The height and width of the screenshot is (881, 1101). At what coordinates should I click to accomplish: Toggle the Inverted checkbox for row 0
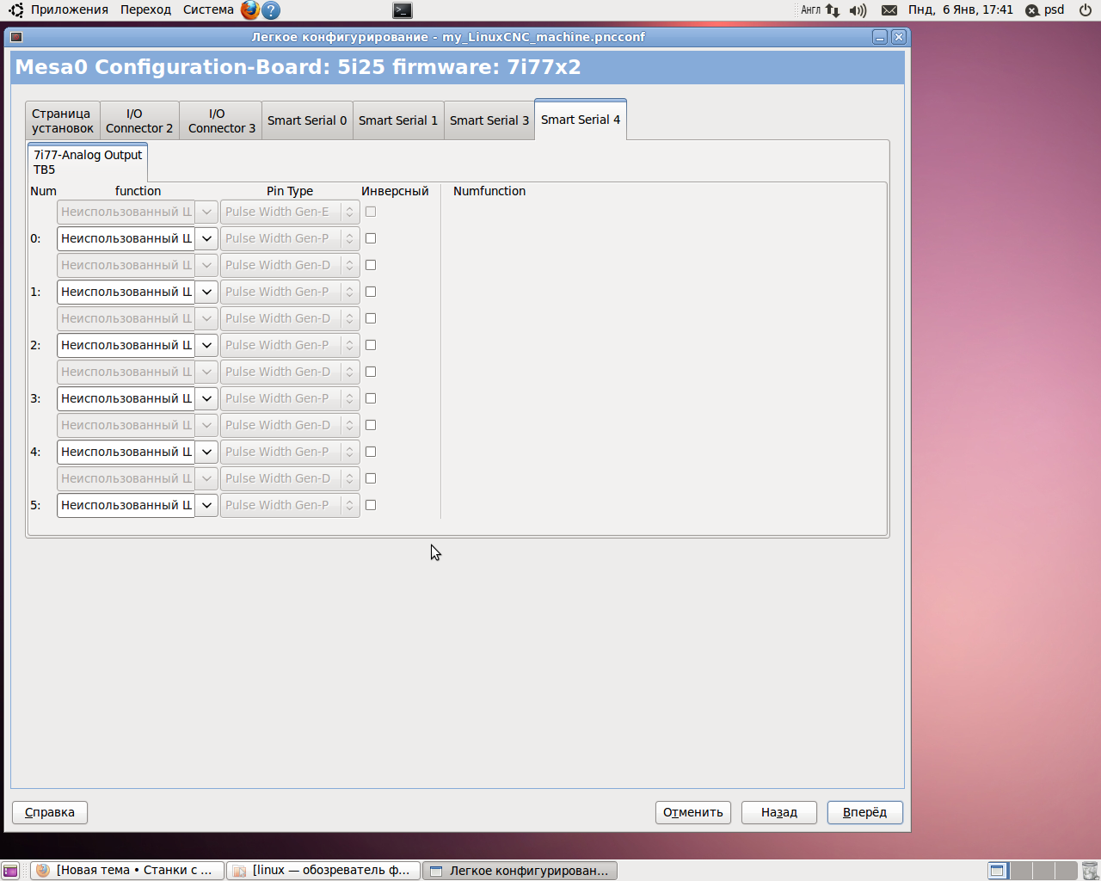pos(371,238)
